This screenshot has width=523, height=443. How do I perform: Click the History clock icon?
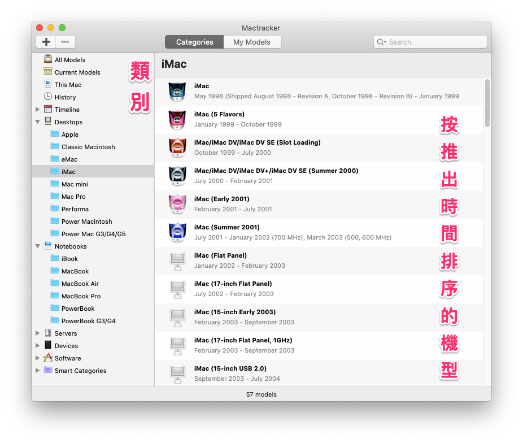pyautogui.click(x=48, y=97)
